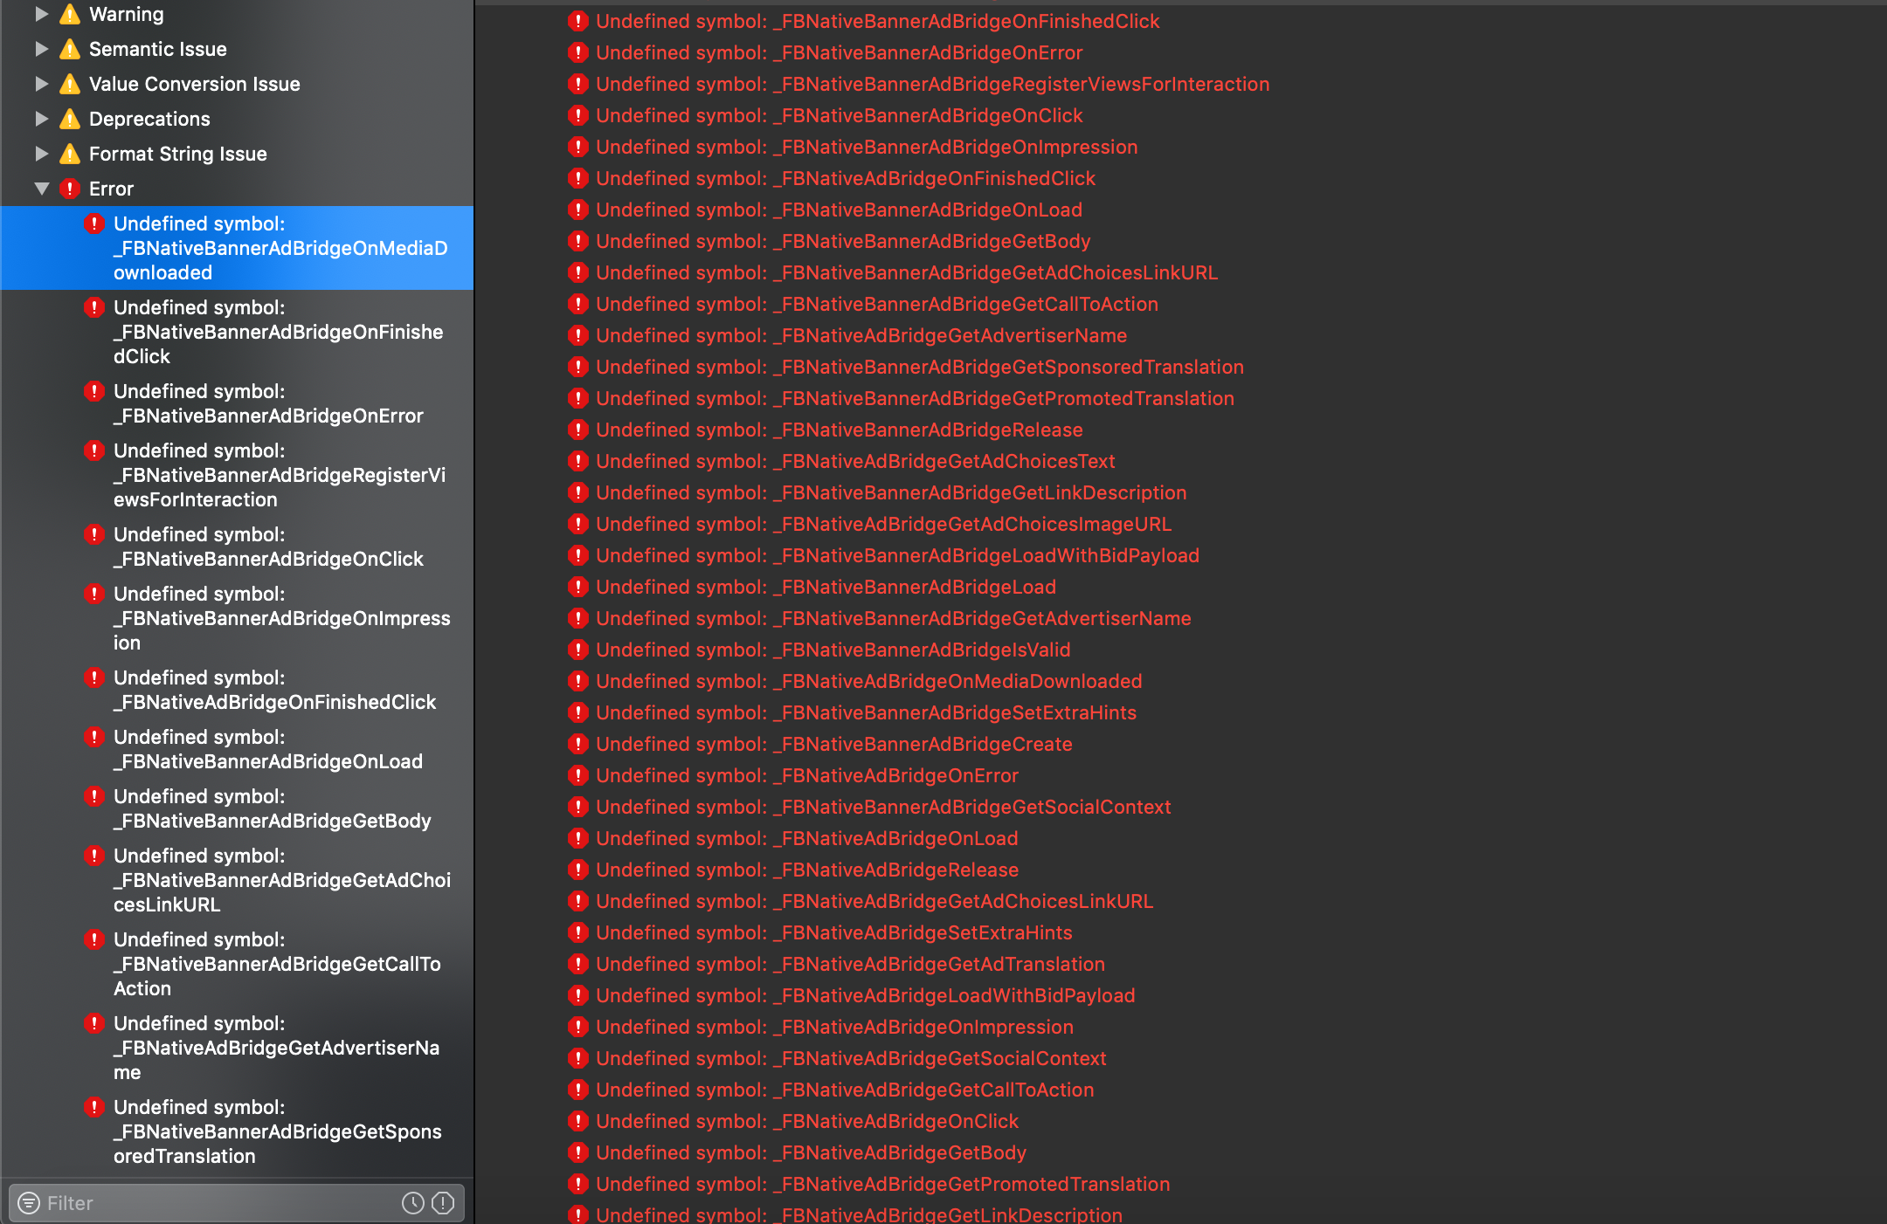1887x1224 pixels.
Task: Expand the Deprecations group triangle
Action: 41,119
